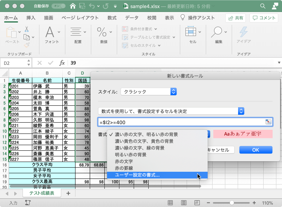Screen dimensions: 282x207
Task: Adjust the zoom slider handle
Action: click(x=232, y=203)
